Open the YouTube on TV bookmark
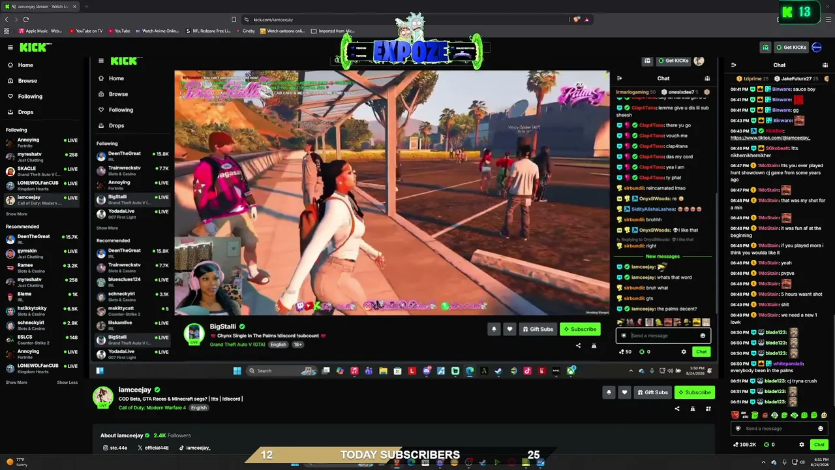Image resolution: width=835 pixels, height=470 pixels. 85,31
